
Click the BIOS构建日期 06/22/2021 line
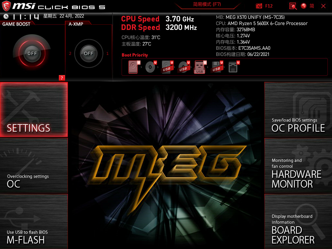coord(243,54)
